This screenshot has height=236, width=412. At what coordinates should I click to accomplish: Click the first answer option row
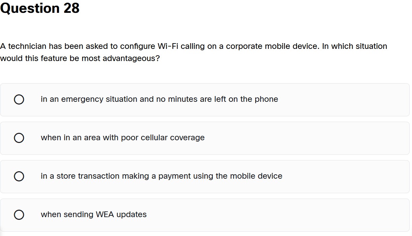202,99
